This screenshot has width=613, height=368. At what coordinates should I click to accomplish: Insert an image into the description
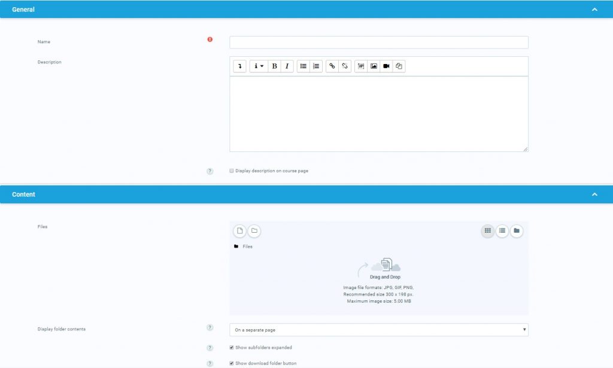click(374, 66)
